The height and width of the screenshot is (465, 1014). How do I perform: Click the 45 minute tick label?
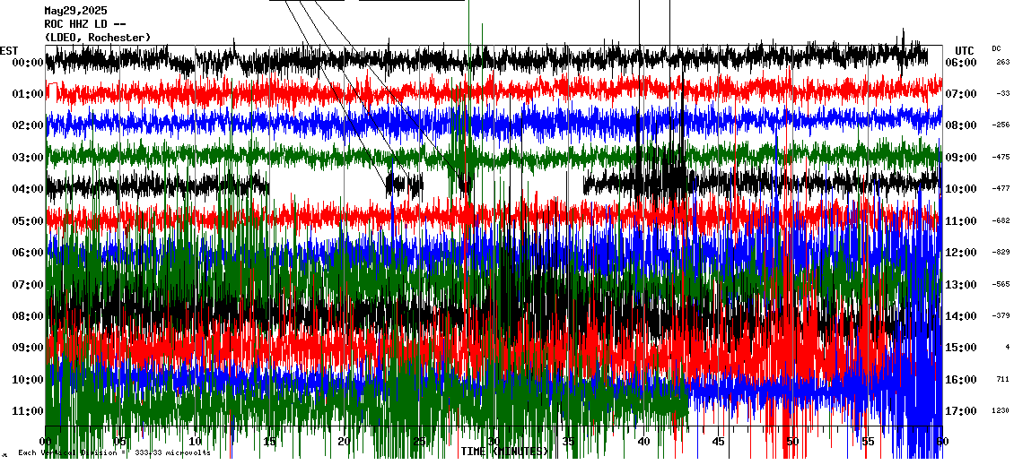tap(718, 442)
